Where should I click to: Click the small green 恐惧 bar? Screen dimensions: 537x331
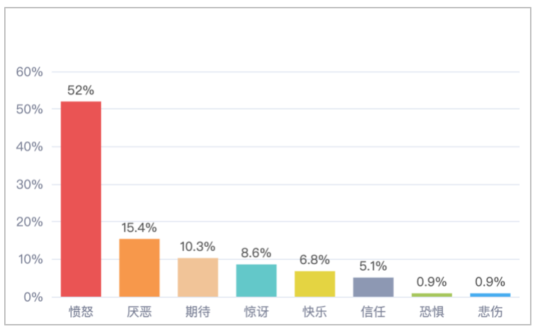431,295
